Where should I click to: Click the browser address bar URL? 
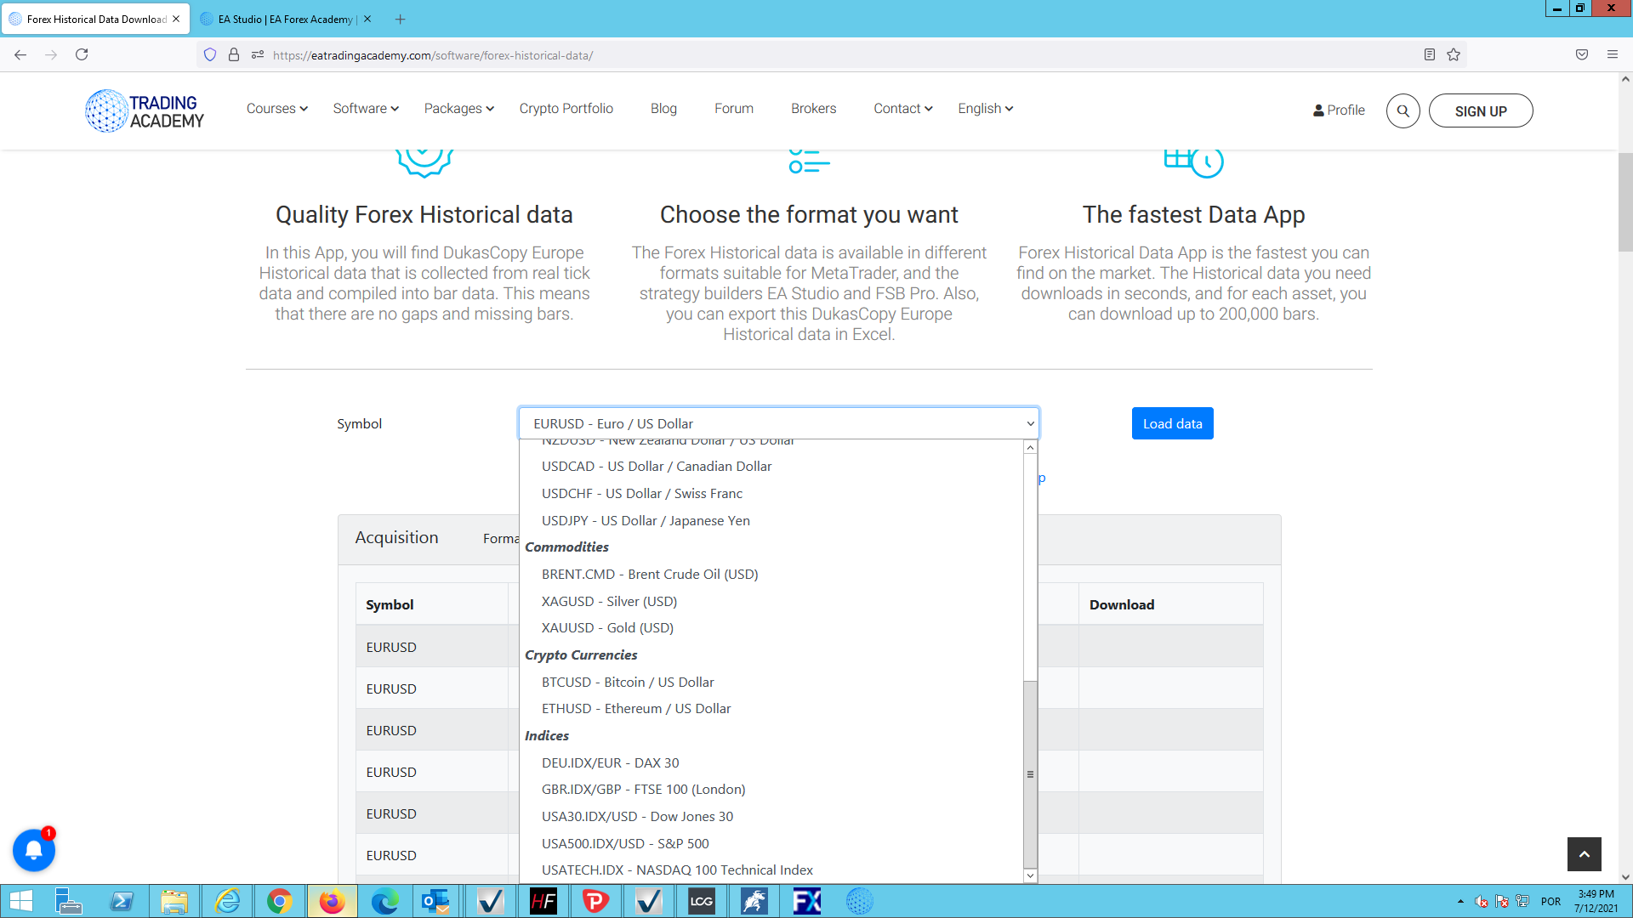coord(433,55)
